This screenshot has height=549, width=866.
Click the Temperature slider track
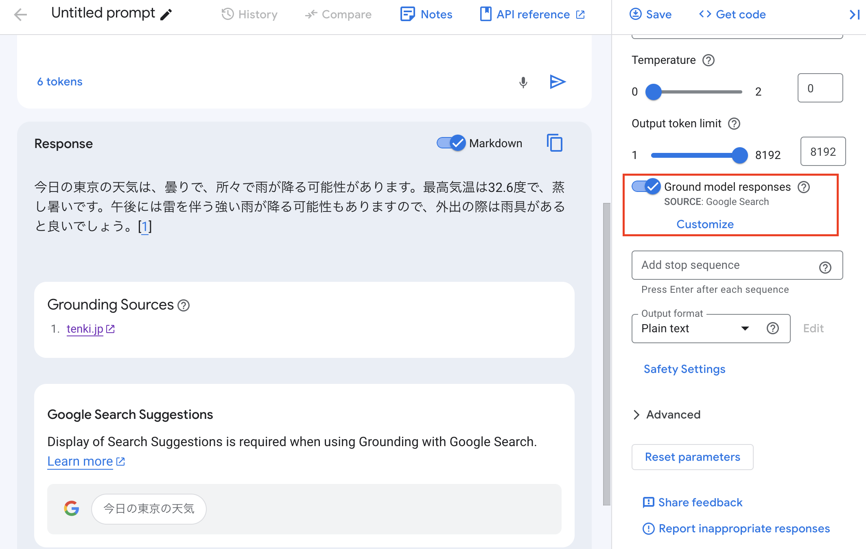698,92
